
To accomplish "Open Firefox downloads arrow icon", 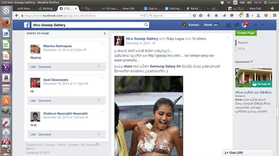I will (209, 16).
